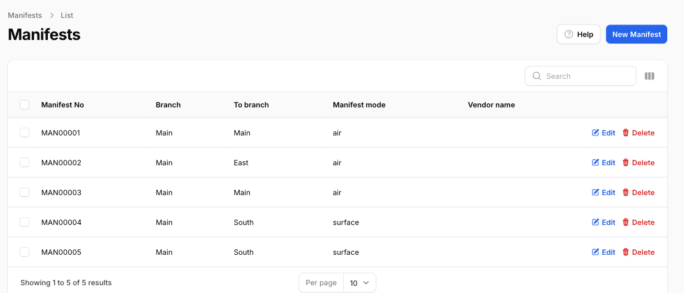Click the MAN00001 manifest number cell
This screenshot has height=293, width=684.
click(x=61, y=133)
